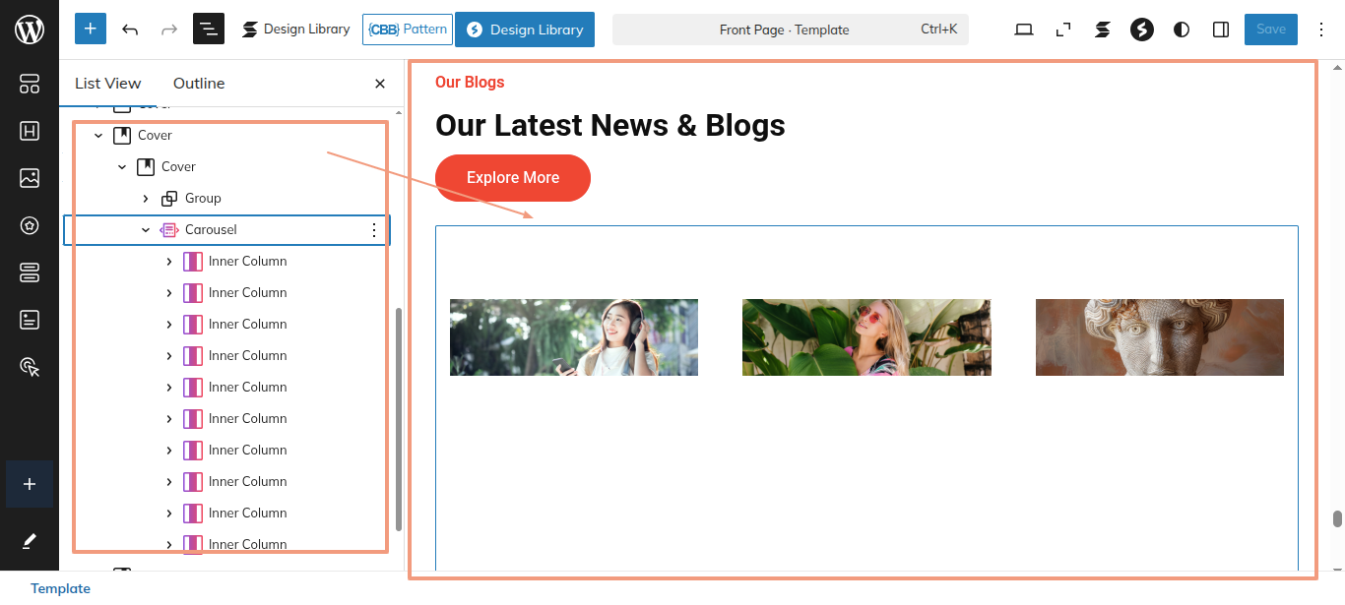Click the Our Latest News & Blogs heading
The height and width of the screenshot is (605, 1345).
tap(610, 125)
